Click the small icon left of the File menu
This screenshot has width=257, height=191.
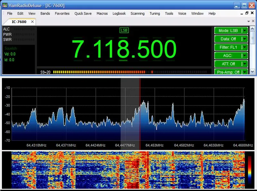click(4, 13)
